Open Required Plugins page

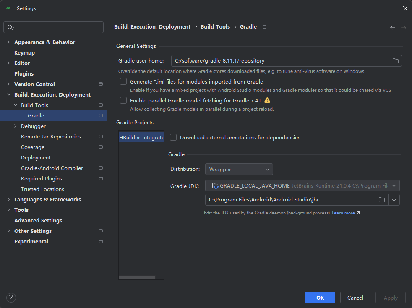pos(42,179)
